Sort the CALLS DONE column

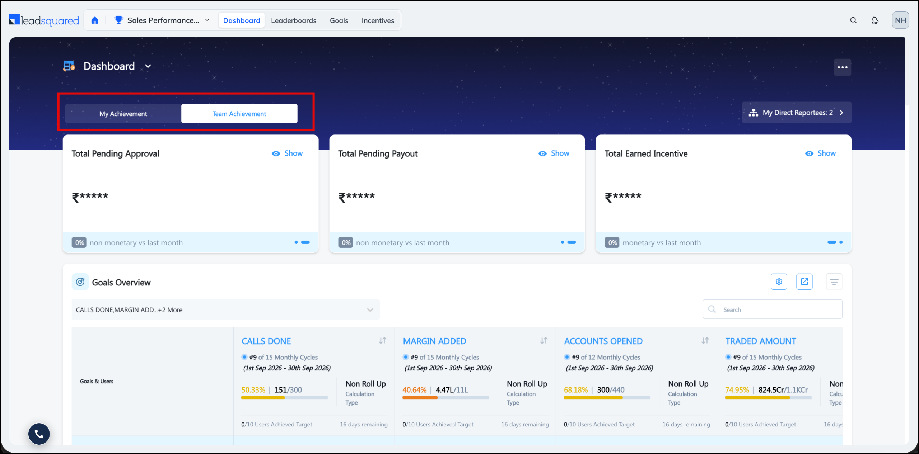(383, 341)
